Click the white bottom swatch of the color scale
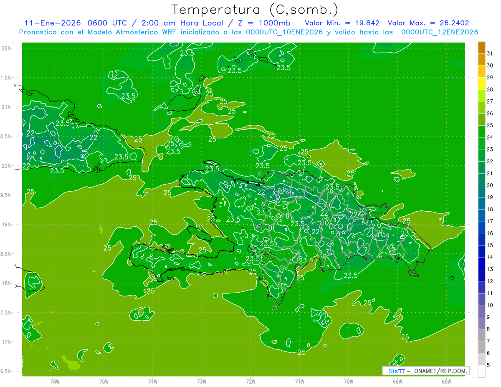This screenshot has height=387, width=501. point(481,371)
